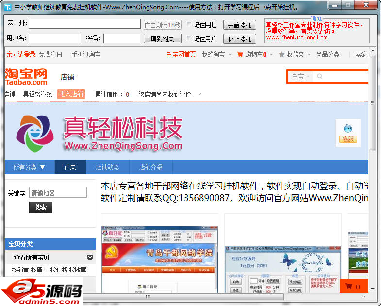Expand the 我的淘宝 dropdown

click(x=230, y=55)
